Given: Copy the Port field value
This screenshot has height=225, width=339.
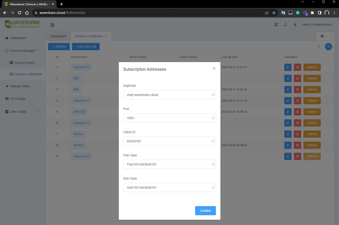Looking at the screenshot, I should pos(213,118).
